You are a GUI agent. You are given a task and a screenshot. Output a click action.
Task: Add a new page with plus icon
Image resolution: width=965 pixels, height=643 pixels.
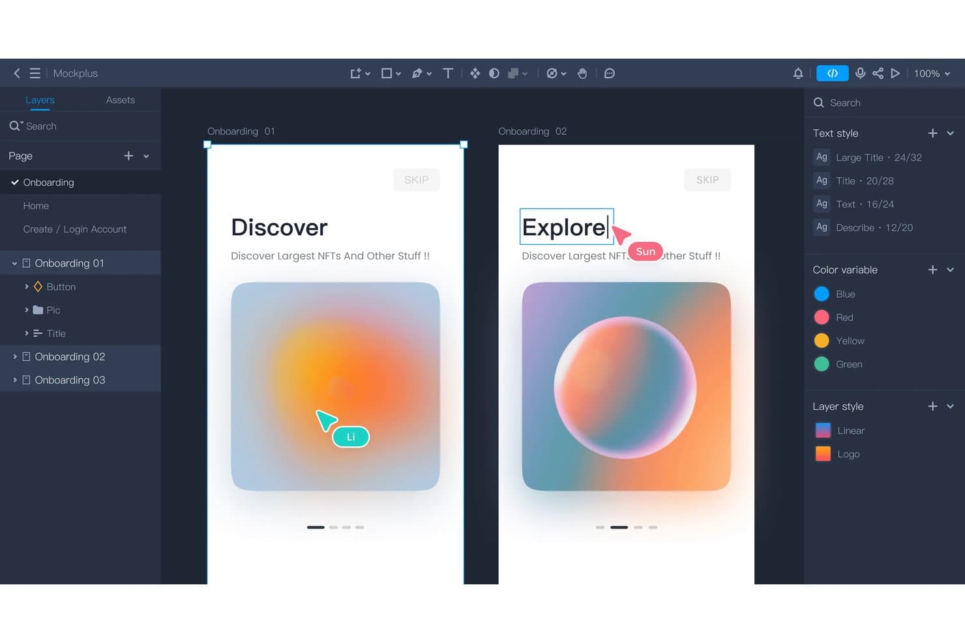(x=128, y=156)
